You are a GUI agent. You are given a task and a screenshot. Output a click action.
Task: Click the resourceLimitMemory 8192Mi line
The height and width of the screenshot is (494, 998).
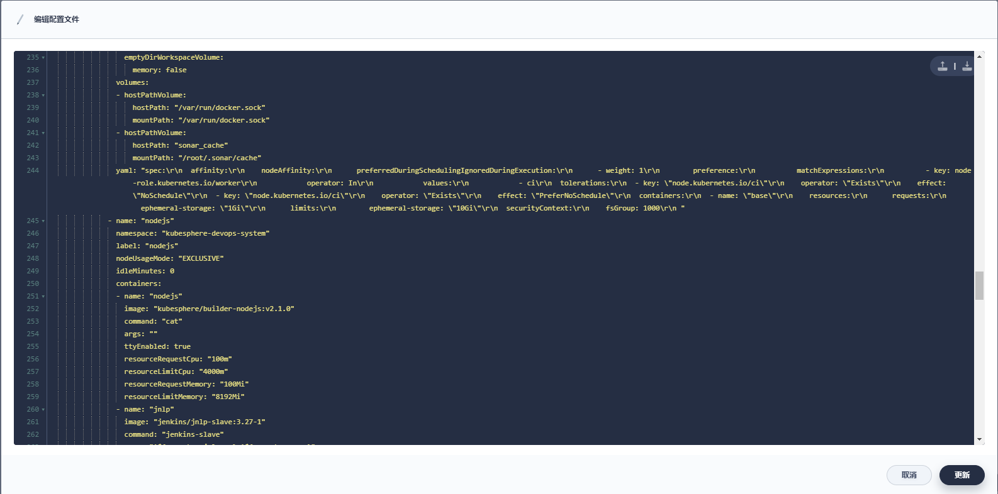[184, 397]
